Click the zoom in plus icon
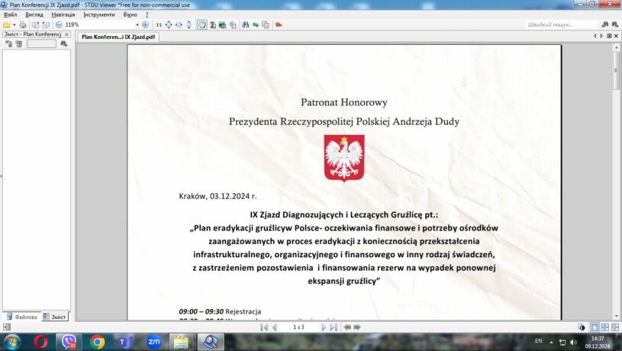Viewport: 622px width, 351px height. pyautogui.click(x=145, y=24)
